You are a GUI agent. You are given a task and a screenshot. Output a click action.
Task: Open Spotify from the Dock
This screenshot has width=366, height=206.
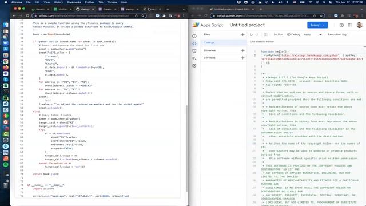tap(6, 165)
